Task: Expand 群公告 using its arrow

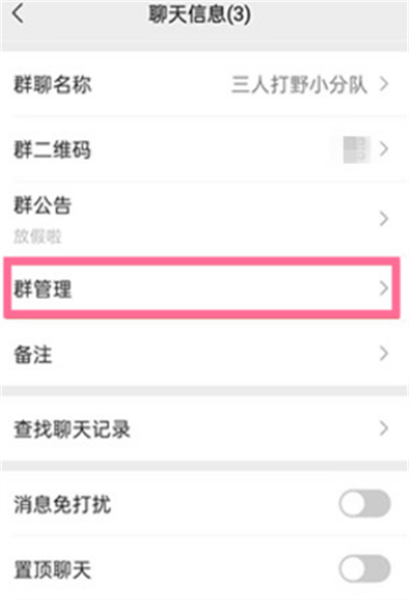Action: click(384, 219)
